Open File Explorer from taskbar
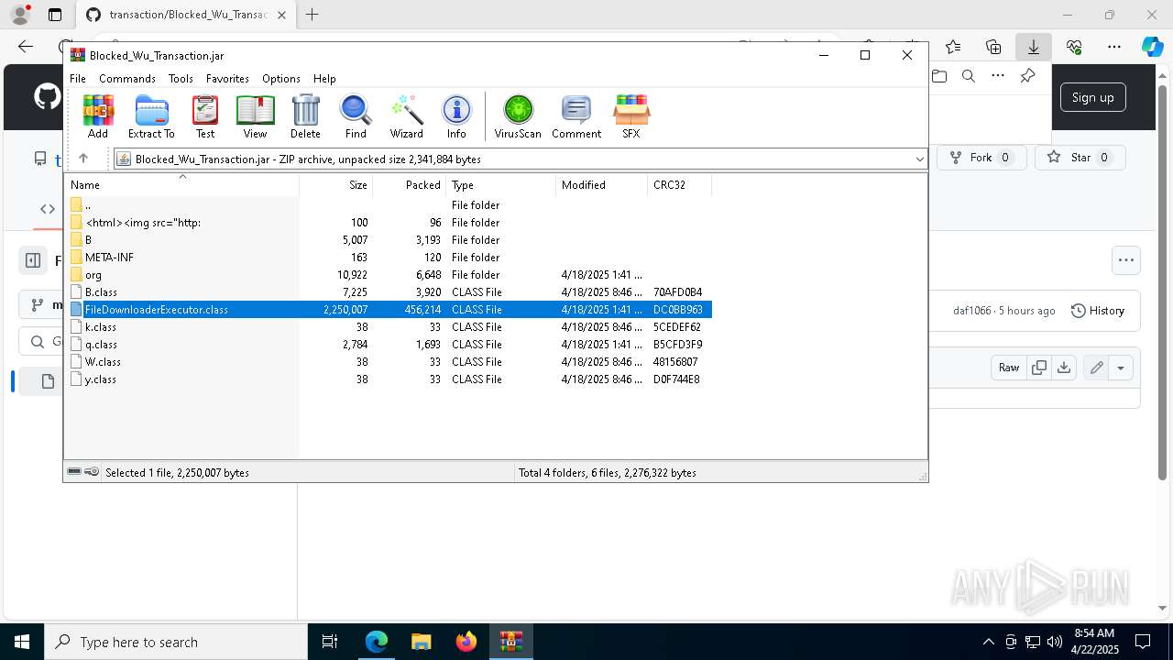Viewport: 1173px width, 660px height. coord(421,642)
